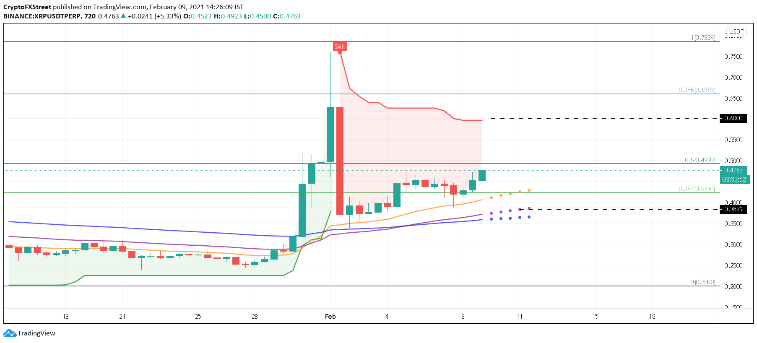Click the open value O:0.4523

(198, 16)
